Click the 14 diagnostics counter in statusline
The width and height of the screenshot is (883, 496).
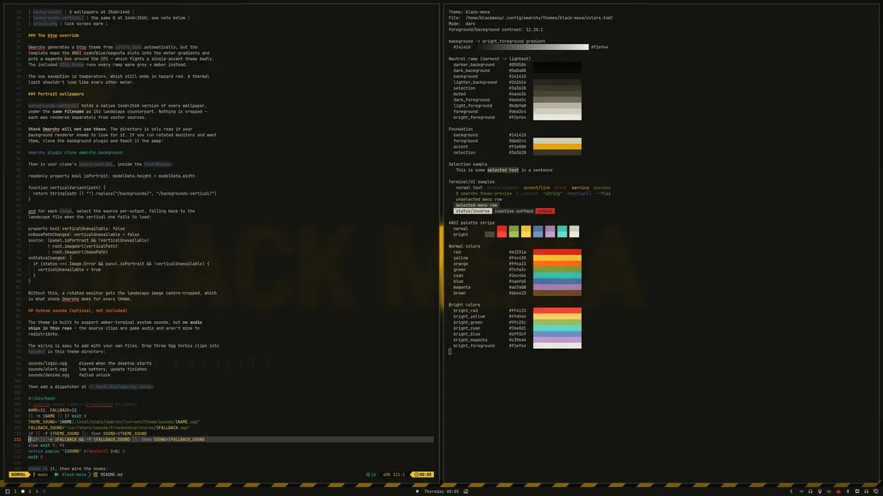click(x=371, y=475)
